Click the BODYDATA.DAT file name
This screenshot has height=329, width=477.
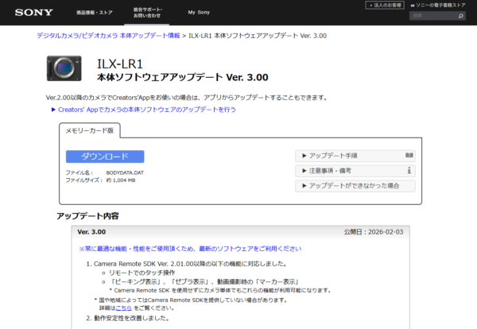pos(125,172)
